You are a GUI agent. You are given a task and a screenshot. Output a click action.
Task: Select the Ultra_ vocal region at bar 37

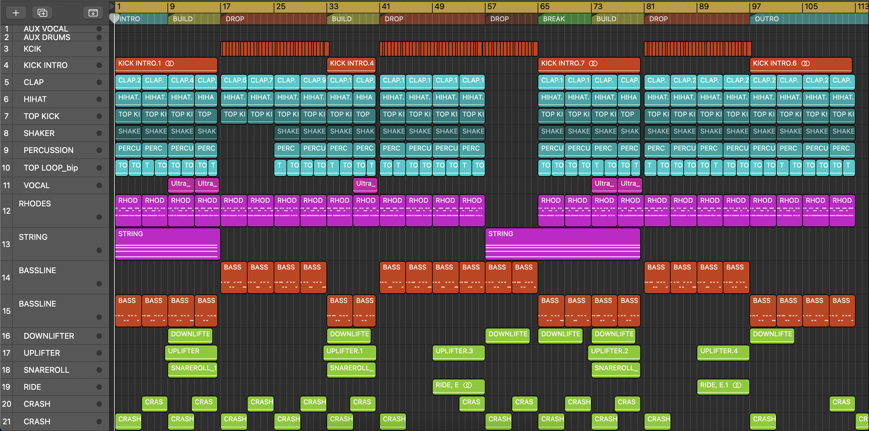tap(365, 185)
